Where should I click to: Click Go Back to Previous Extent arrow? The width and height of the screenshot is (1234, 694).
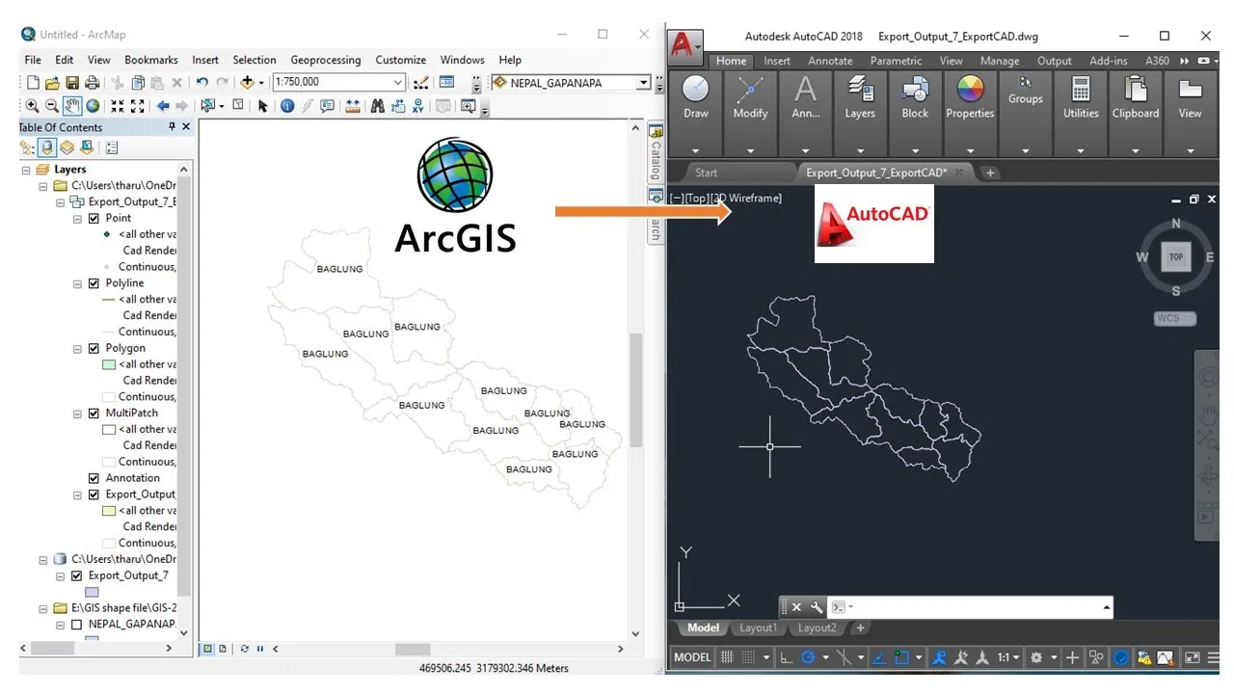(x=163, y=106)
